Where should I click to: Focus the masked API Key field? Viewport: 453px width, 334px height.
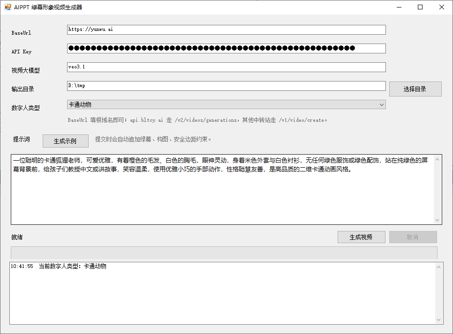point(226,49)
